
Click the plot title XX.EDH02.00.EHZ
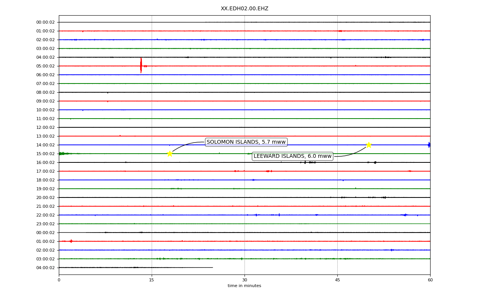click(x=244, y=9)
